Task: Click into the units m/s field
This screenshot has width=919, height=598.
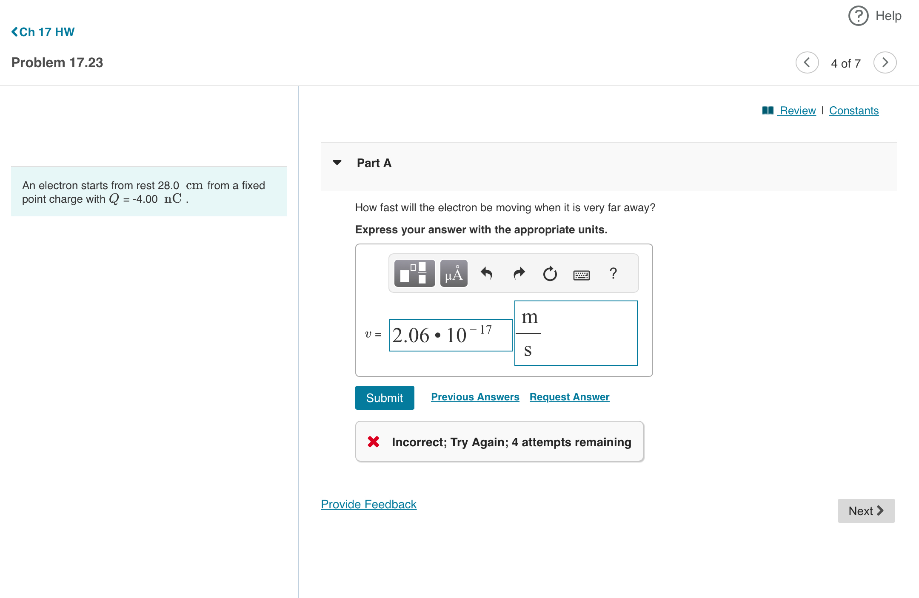Action: (575, 333)
